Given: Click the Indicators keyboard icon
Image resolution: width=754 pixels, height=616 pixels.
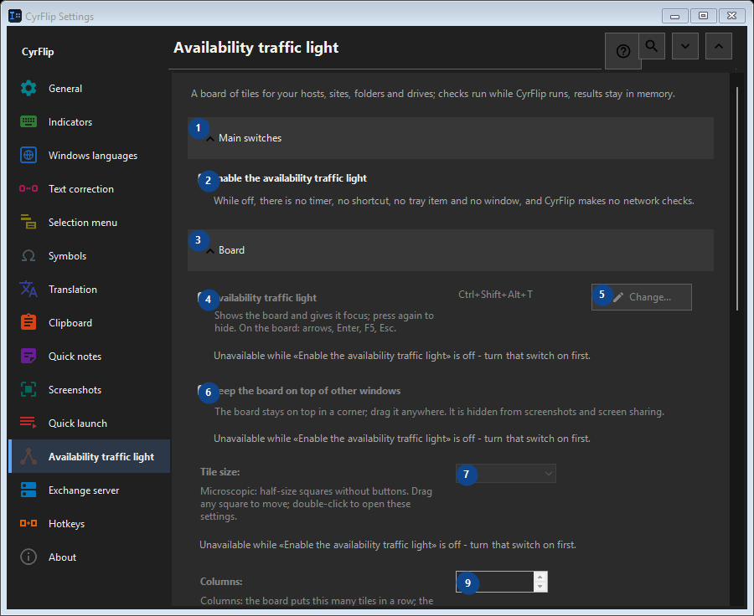Looking at the screenshot, I should pos(28,121).
